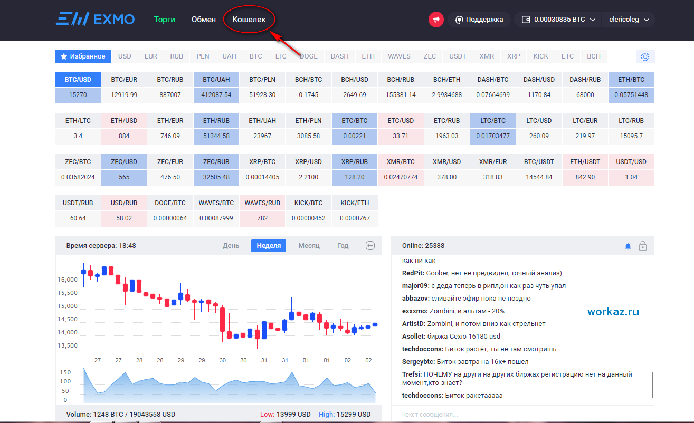This screenshot has width=694, height=423.
Task: Switch to PLN currency tab
Action: [203, 56]
